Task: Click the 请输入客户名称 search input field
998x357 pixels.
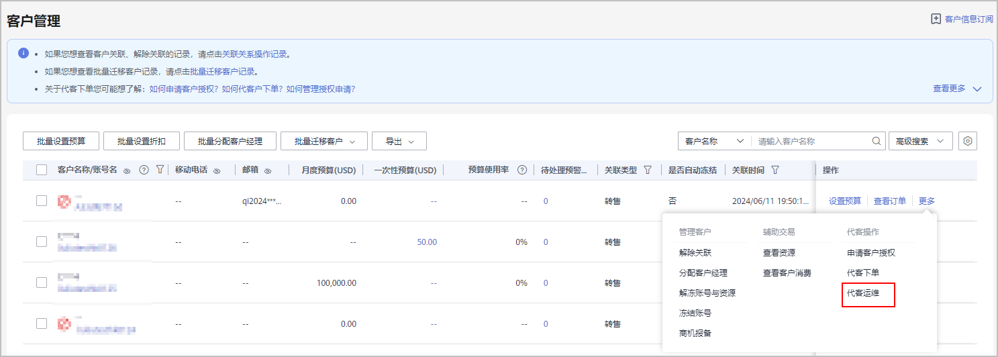Action: click(812, 141)
